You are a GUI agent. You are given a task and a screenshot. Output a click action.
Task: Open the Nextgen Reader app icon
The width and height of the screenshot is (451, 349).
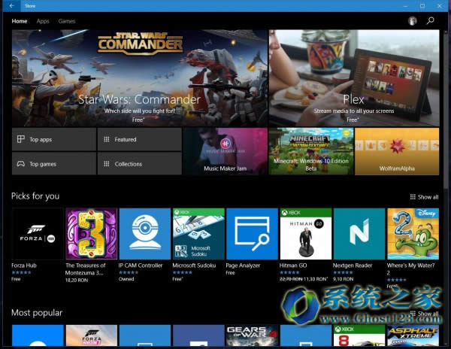[359, 234]
